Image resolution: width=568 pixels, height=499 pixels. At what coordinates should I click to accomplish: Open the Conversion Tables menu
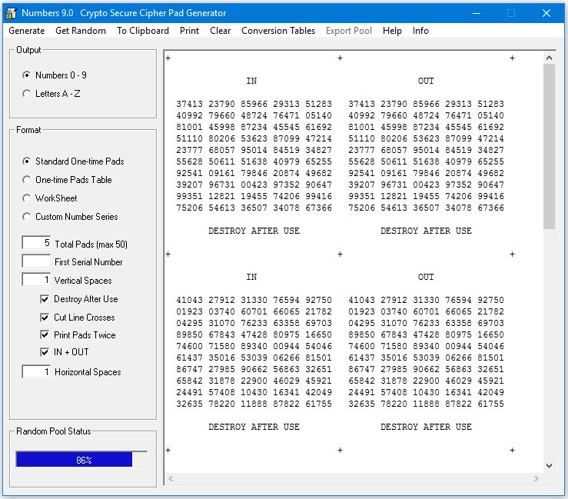(x=278, y=31)
